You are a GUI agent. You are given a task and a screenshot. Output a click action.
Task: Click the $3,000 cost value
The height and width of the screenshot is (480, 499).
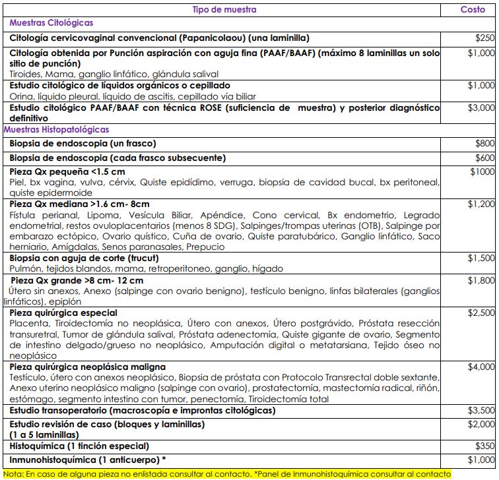tap(481, 108)
